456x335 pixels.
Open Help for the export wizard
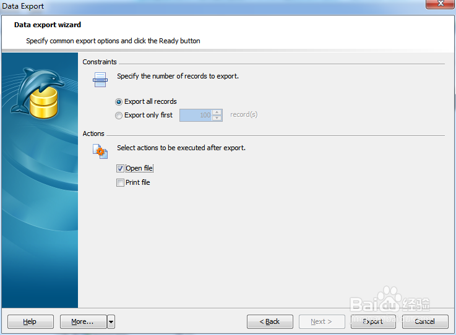click(30, 321)
